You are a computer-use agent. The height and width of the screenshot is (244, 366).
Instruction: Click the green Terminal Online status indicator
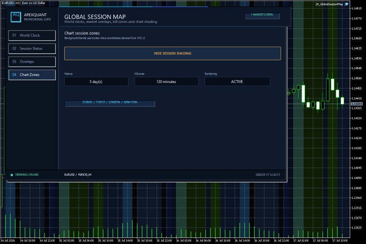pos(12,174)
